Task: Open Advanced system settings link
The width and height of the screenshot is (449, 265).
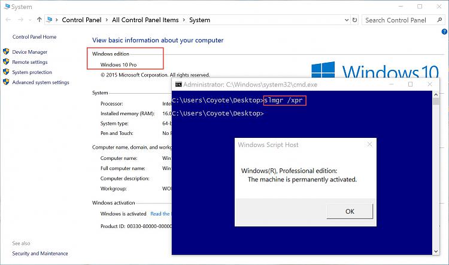Action: [41, 82]
